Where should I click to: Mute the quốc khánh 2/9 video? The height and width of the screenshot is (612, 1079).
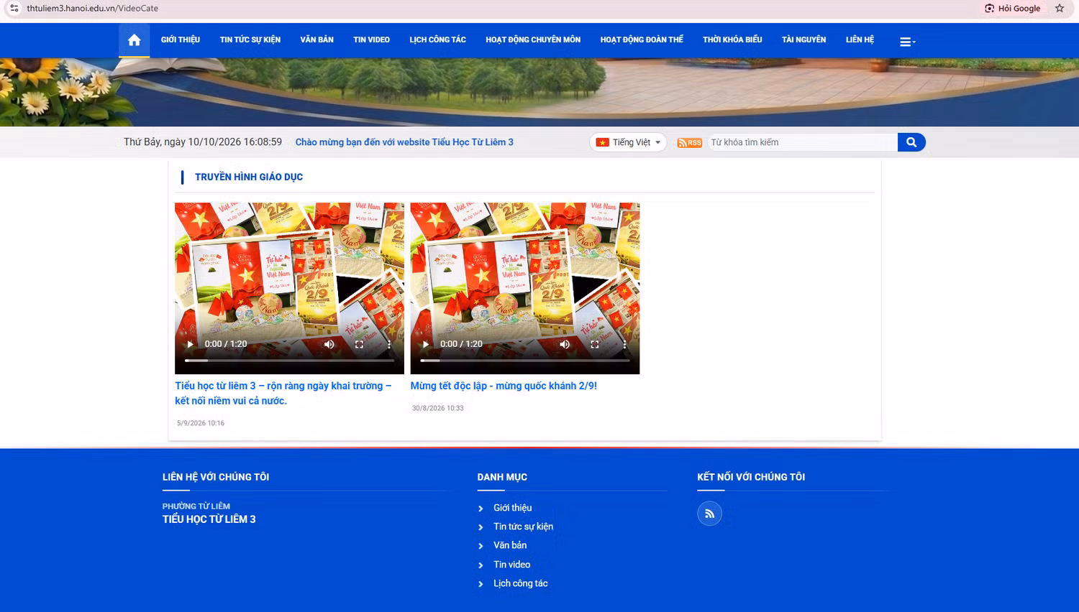click(565, 344)
